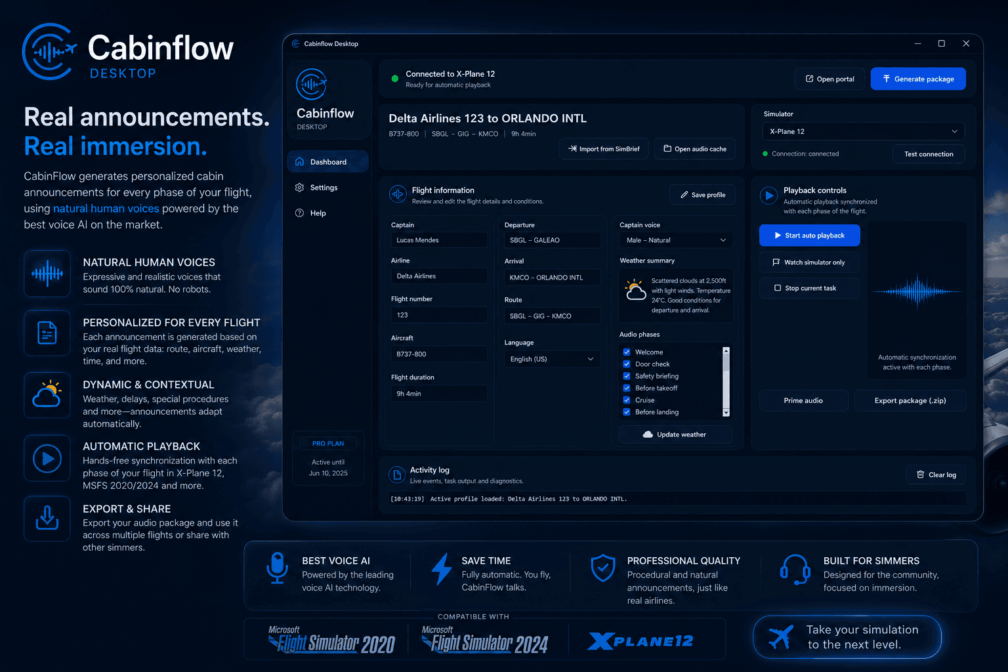Viewport: 1008px width, 672px height.
Task: Click the Export & Share download icon
Action: [x=47, y=518]
